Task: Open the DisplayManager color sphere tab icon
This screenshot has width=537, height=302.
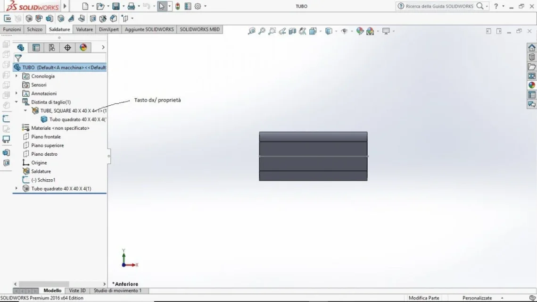Action: pos(83,47)
